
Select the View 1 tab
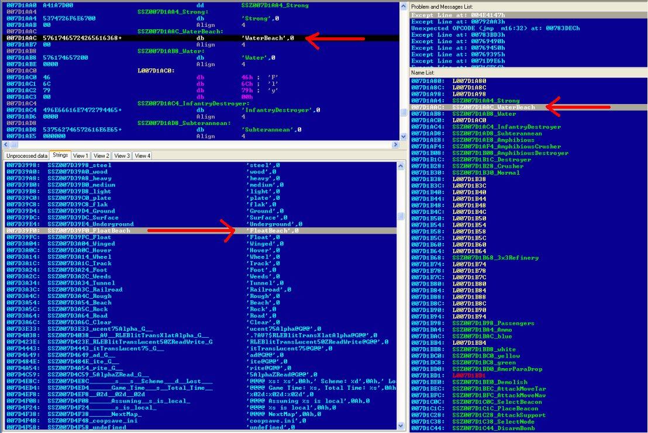click(81, 156)
